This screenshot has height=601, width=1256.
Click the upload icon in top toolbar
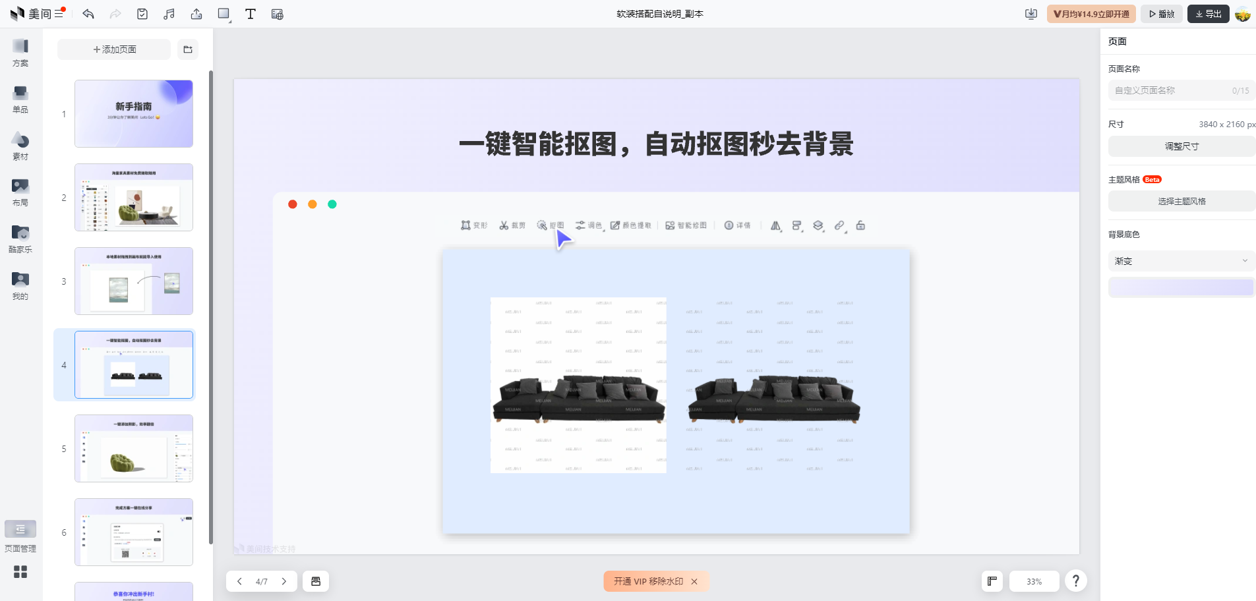tap(196, 14)
